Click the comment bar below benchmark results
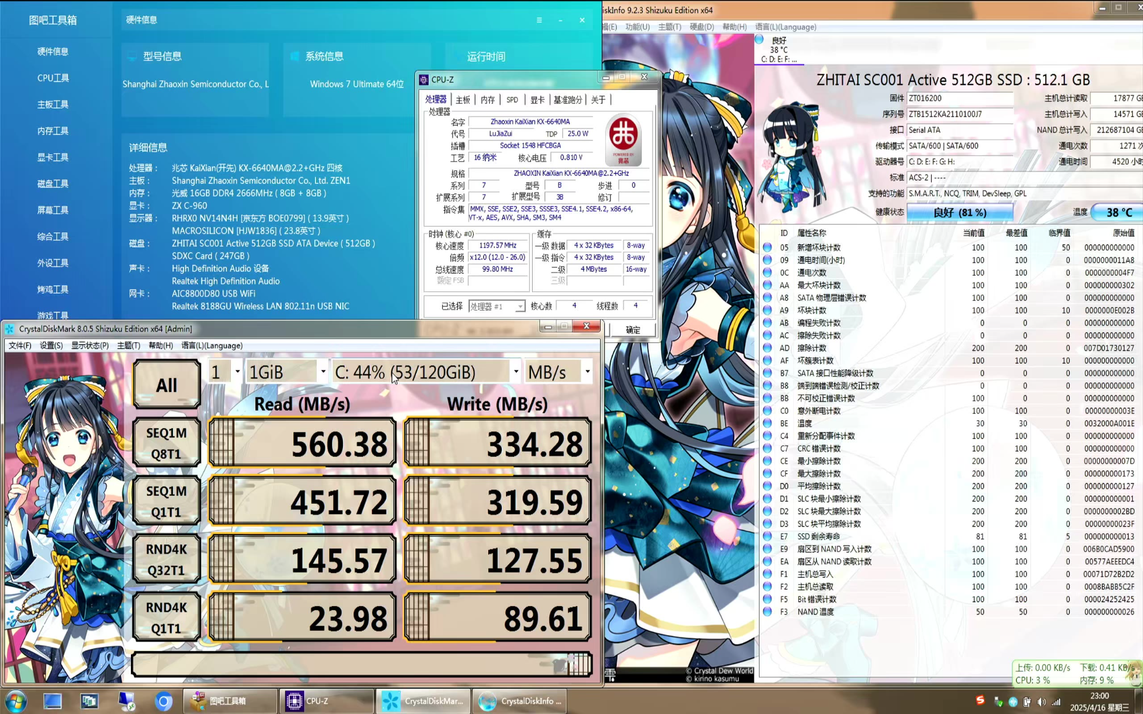 point(361,664)
